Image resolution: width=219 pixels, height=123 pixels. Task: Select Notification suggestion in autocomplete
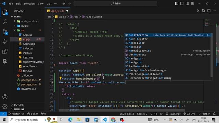[168, 35]
